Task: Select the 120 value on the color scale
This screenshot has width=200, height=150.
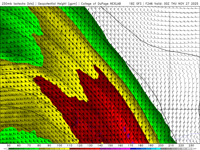Action: [x=80, y=145]
